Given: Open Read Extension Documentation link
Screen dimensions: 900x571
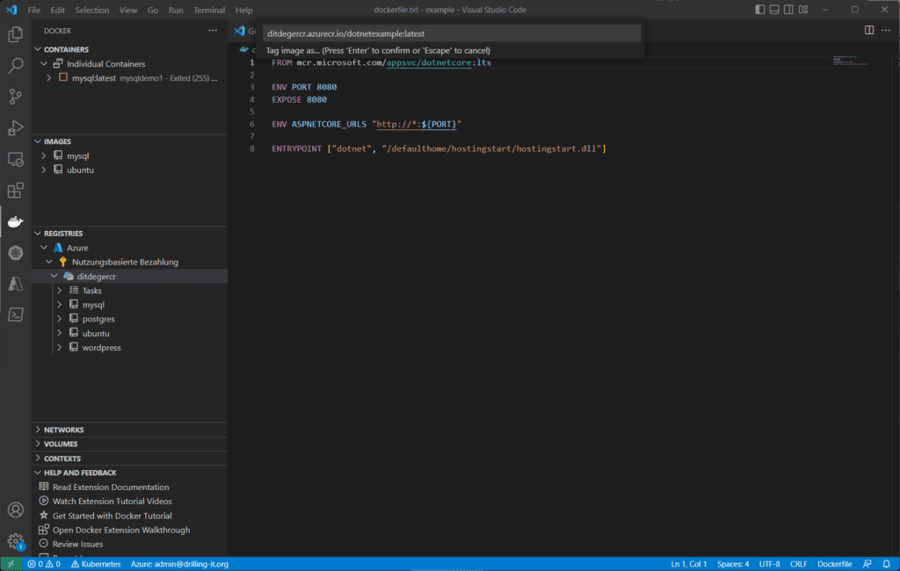Looking at the screenshot, I should point(111,488).
